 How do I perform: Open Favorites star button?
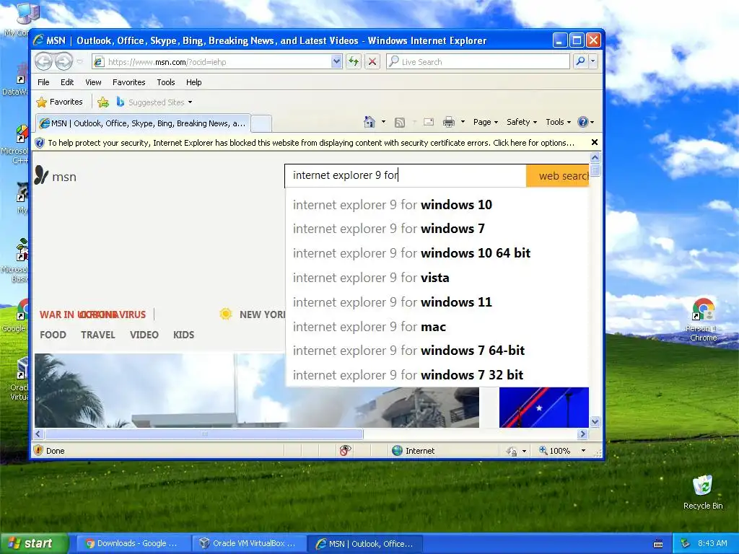click(59, 102)
